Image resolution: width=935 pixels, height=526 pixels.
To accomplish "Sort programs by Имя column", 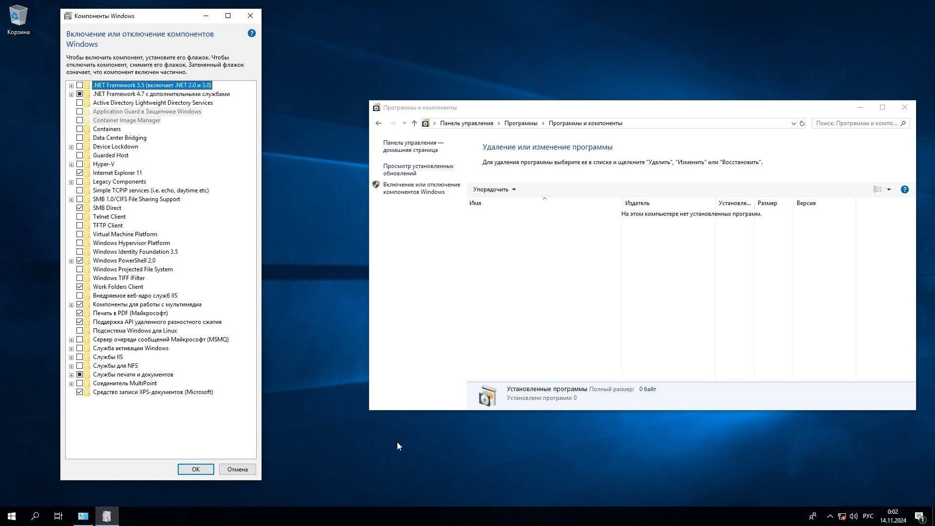I will (544, 203).
